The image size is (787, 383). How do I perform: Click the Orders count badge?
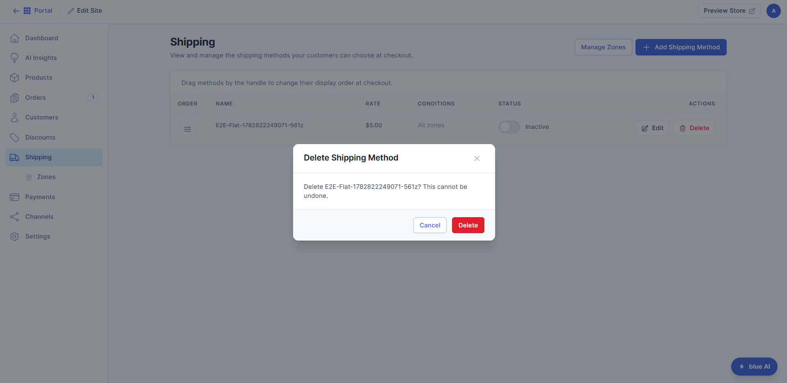pos(93,98)
